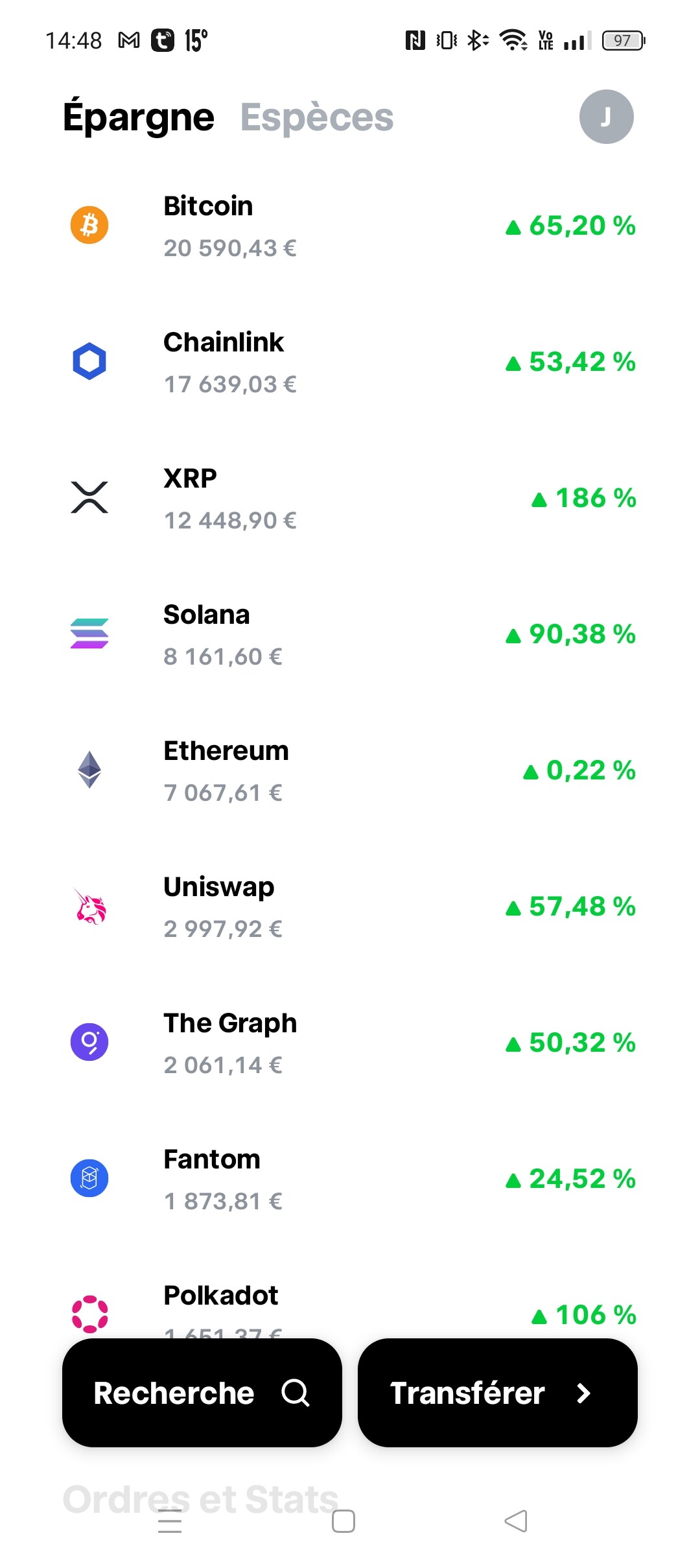
Task: Tap the Solana striped logo icon
Action: point(89,634)
